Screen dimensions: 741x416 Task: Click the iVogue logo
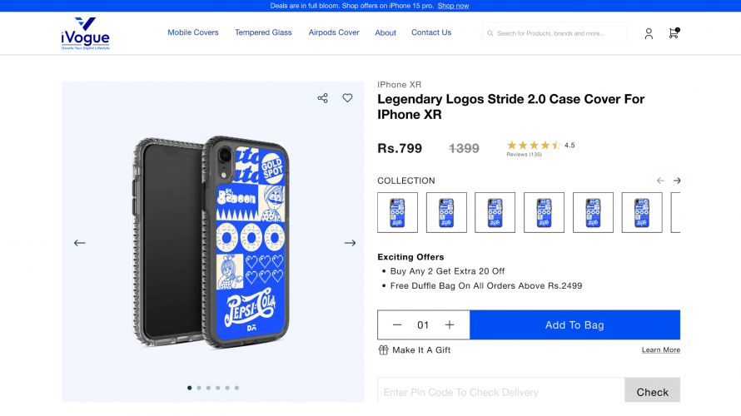[85, 33]
